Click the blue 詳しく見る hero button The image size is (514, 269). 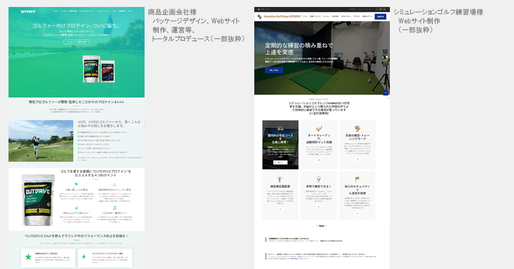pyautogui.click(x=274, y=70)
